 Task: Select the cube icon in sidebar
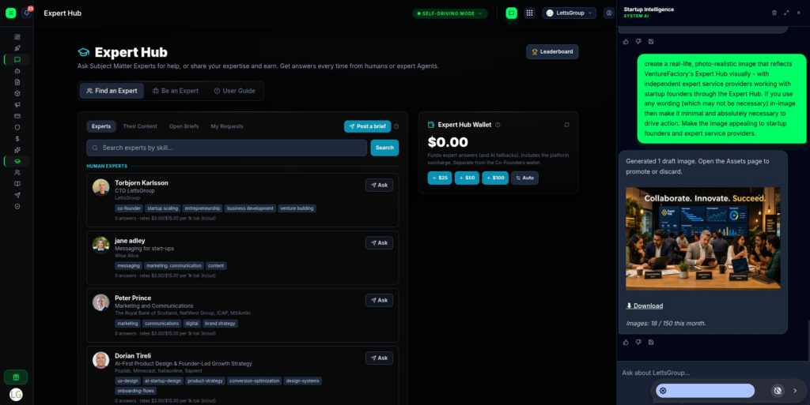[17, 94]
